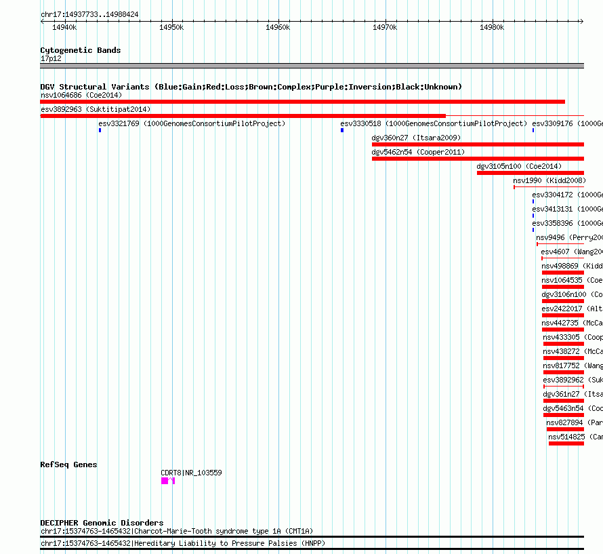Click the gray 17p12 cytogenetic band bar

312,66
